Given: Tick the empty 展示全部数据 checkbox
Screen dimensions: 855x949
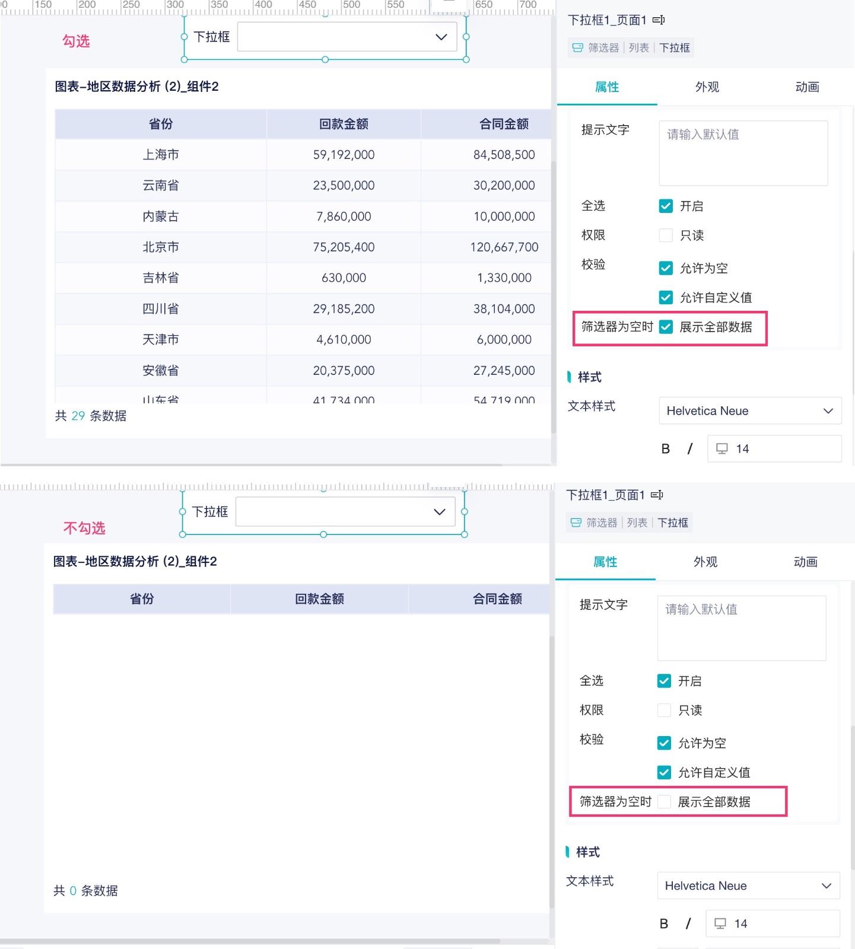Looking at the screenshot, I should [665, 802].
